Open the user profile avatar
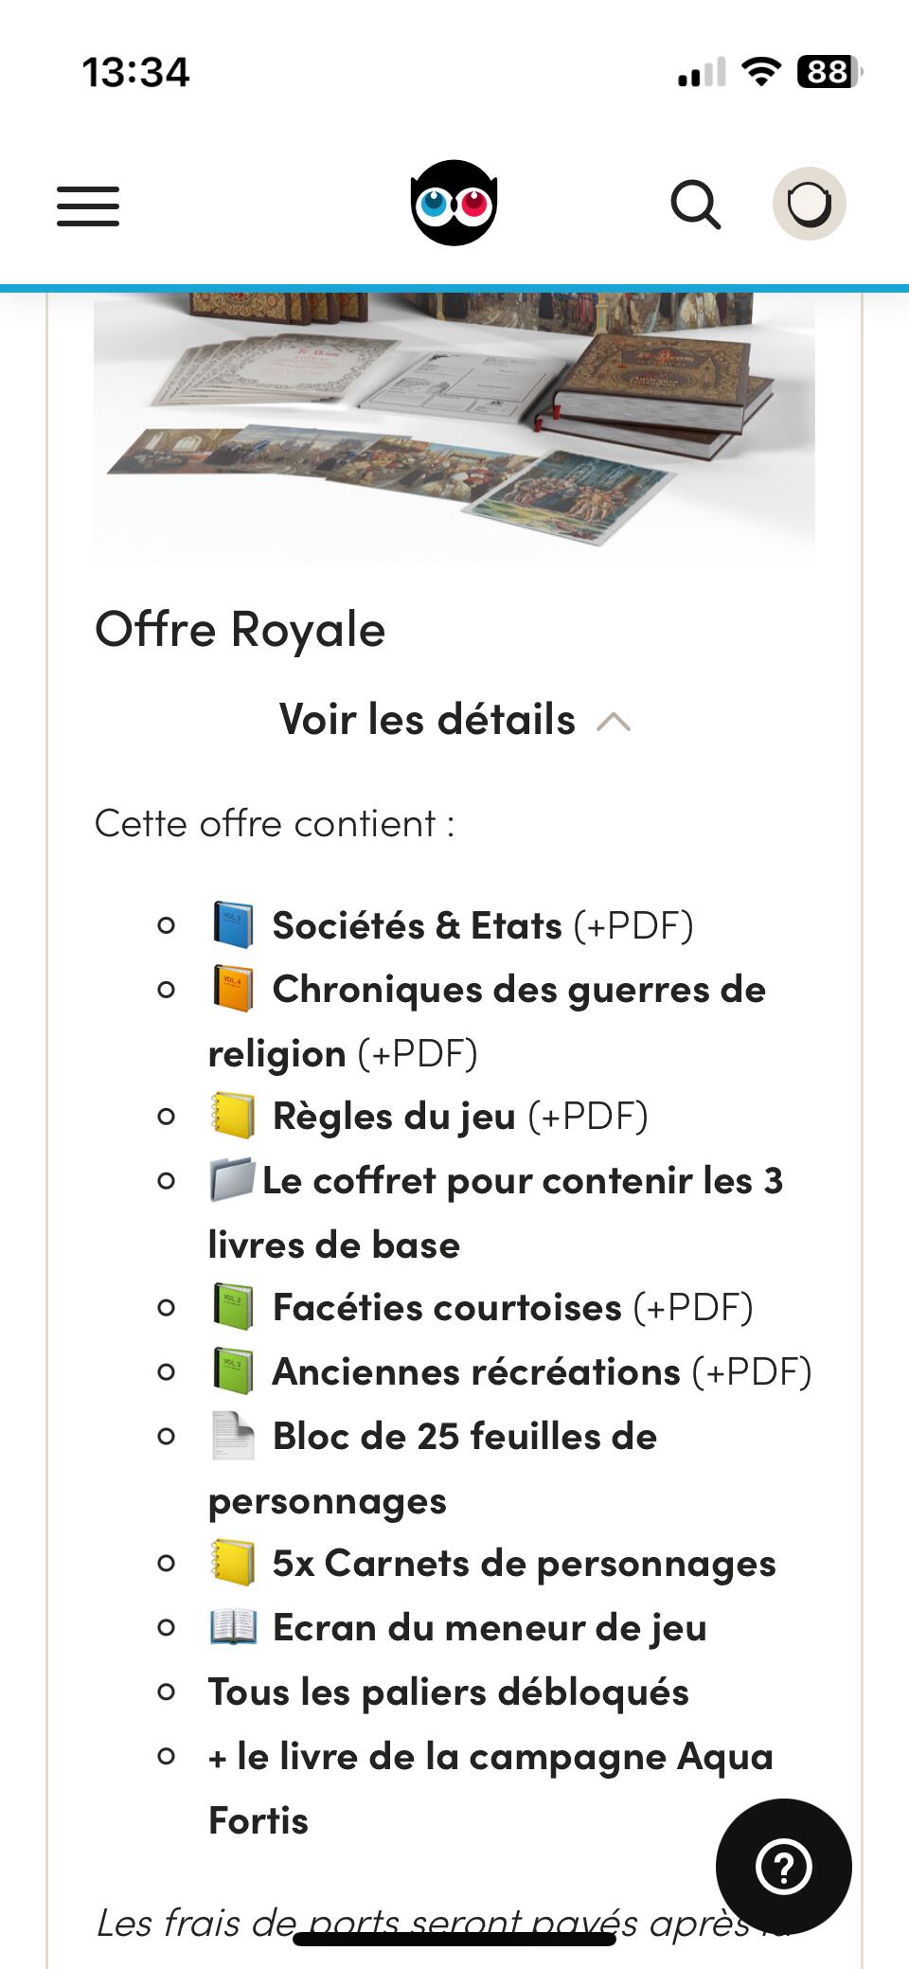The height and width of the screenshot is (1969, 909). coord(809,204)
